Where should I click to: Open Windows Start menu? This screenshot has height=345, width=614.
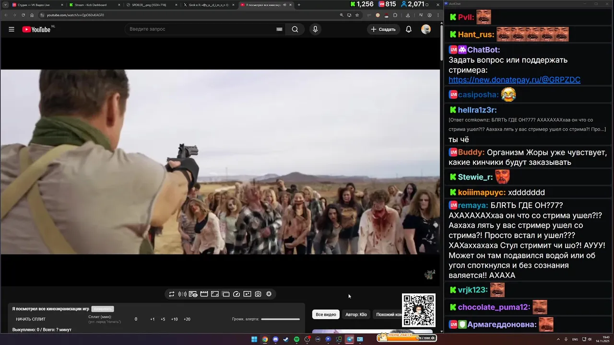pos(254,339)
